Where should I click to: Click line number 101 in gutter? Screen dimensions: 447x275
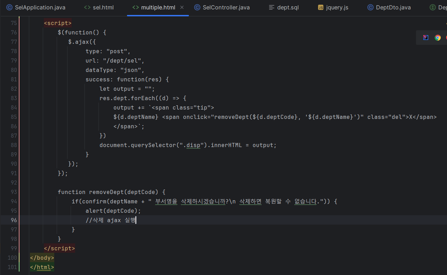coord(12,267)
